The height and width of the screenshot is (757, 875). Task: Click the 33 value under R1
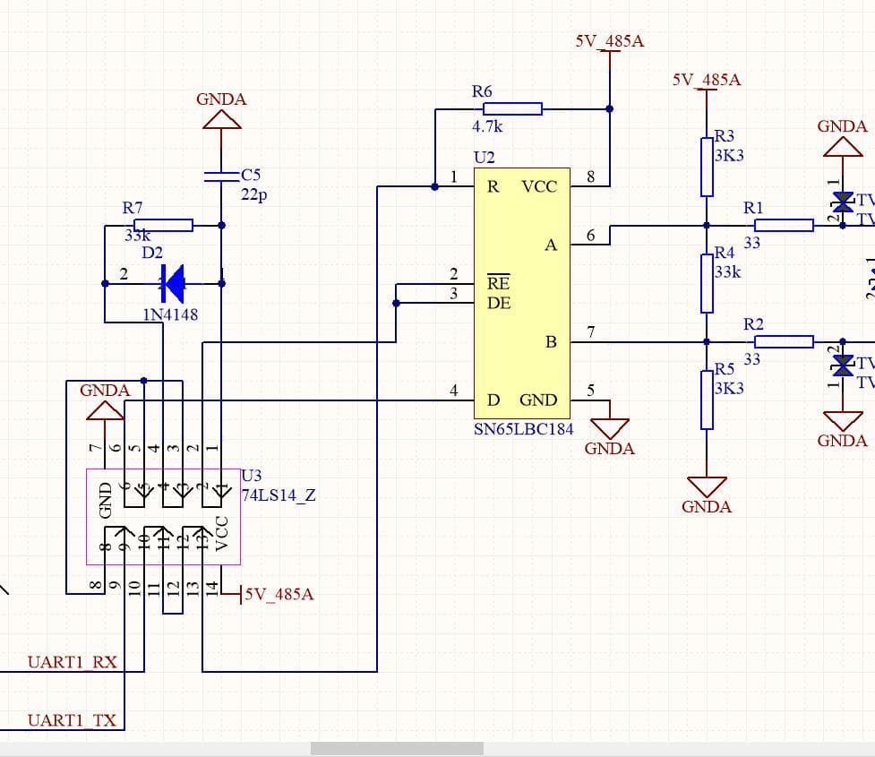751,243
